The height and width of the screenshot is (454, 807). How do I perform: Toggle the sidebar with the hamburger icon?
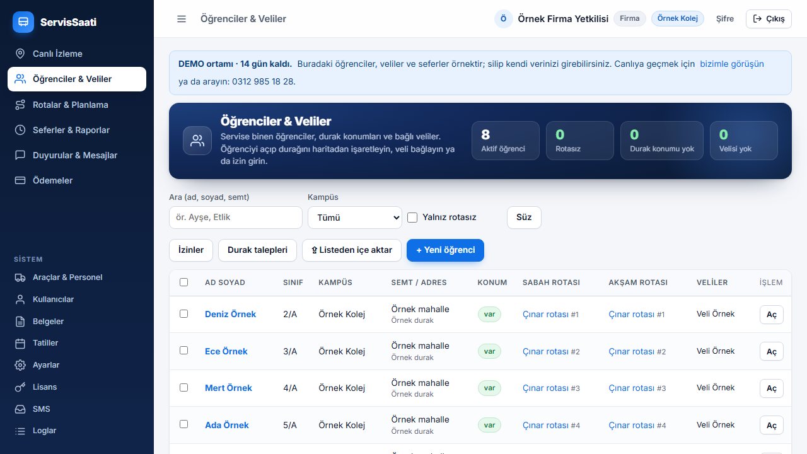point(182,19)
